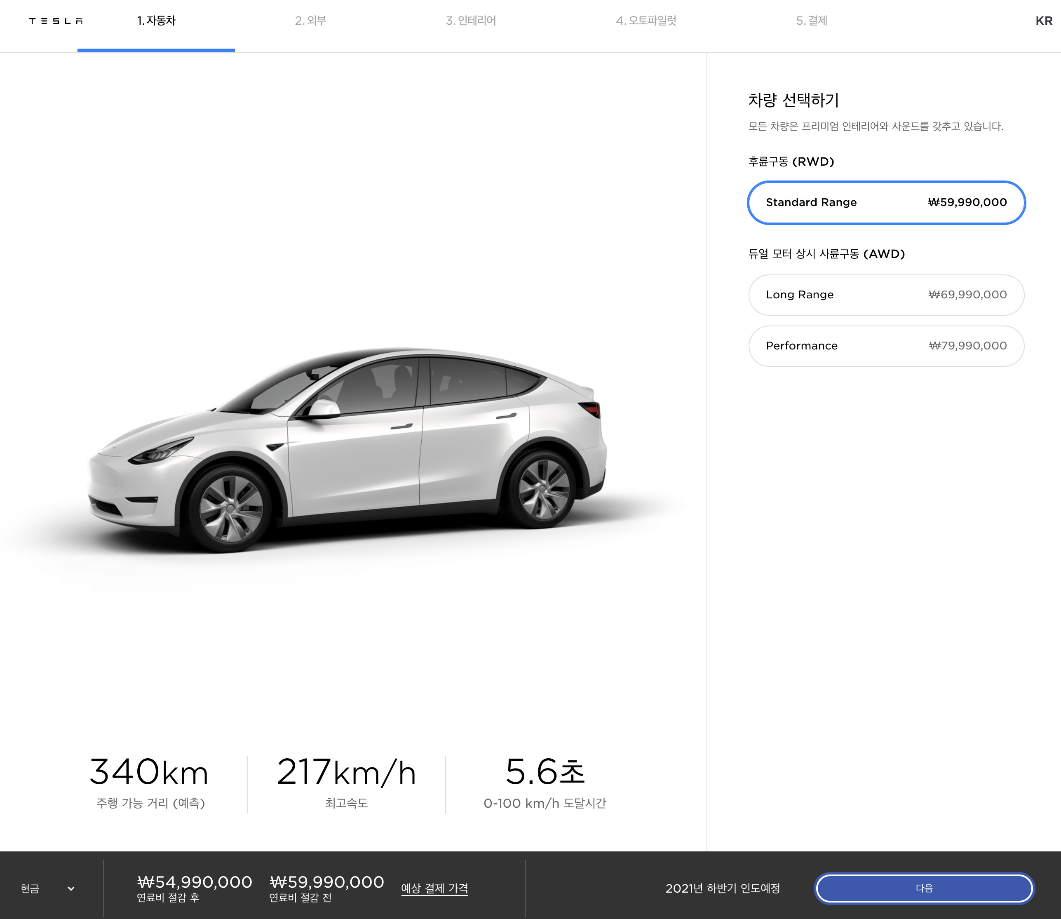Click the Tesla logo
The image size is (1061, 919).
(x=56, y=21)
